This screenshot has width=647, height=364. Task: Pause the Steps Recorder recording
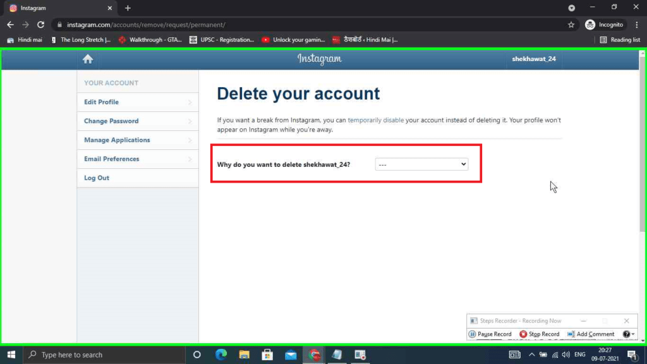coord(490,334)
